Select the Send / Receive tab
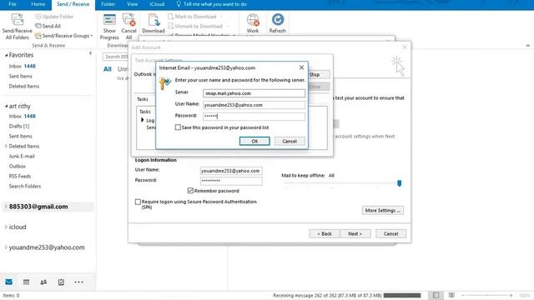The width and height of the screenshot is (534, 300). (x=73, y=4)
